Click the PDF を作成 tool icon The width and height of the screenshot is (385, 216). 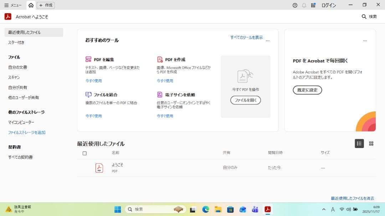click(x=160, y=59)
